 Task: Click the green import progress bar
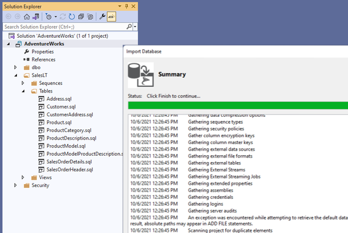click(x=237, y=106)
